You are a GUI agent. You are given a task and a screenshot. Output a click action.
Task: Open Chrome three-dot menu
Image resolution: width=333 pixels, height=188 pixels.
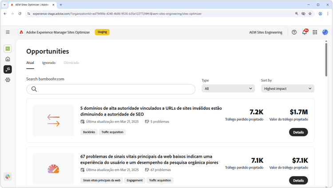[x=328, y=14]
